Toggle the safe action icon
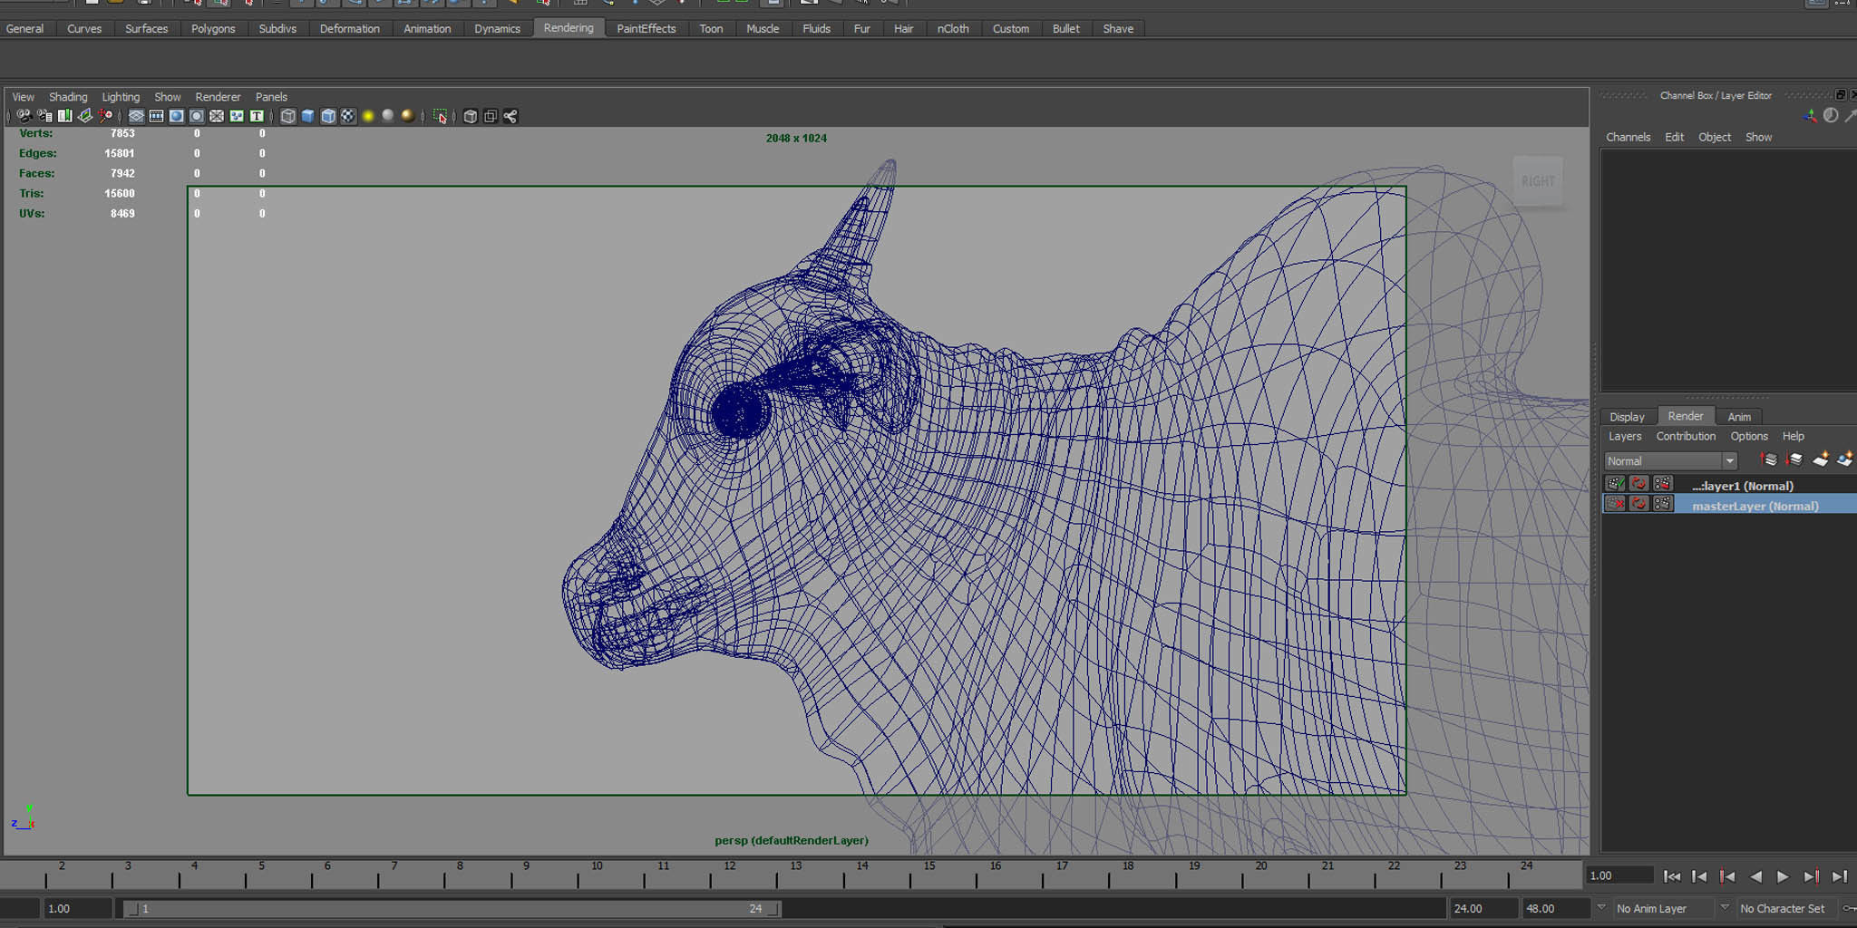1857x928 pixels. tap(237, 116)
